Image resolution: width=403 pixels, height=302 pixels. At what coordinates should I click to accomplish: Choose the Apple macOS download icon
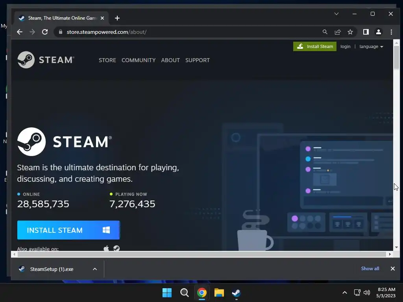pos(106,249)
